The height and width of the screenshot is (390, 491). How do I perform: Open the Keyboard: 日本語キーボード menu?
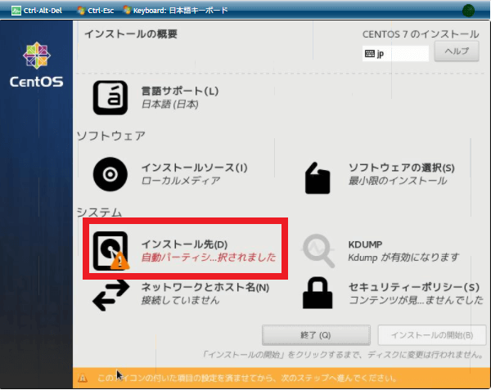pos(180,11)
